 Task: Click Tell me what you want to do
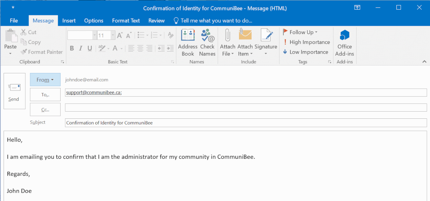(213, 21)
